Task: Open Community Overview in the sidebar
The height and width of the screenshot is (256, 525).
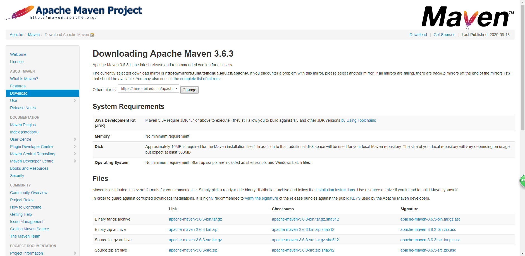Action: pos(29,193)
